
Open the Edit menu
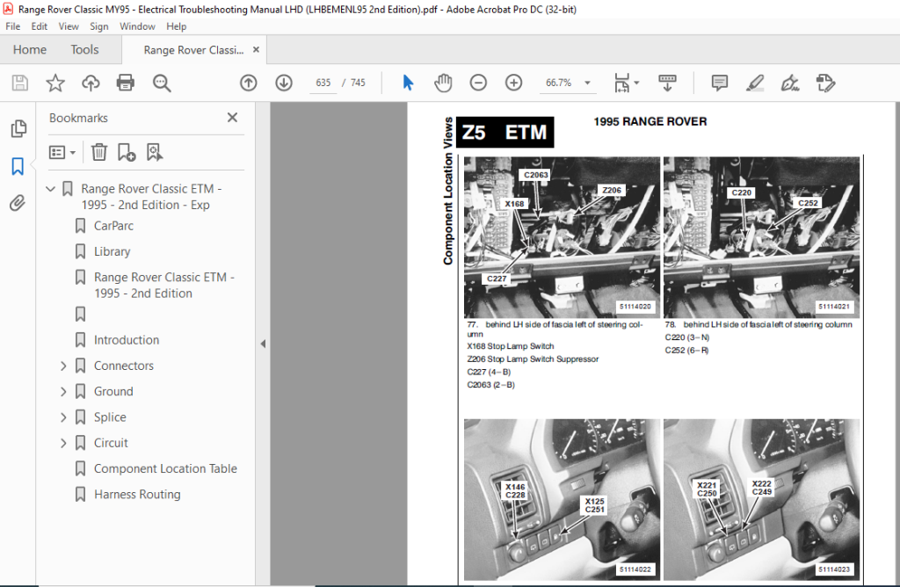[x=39, y=26]
